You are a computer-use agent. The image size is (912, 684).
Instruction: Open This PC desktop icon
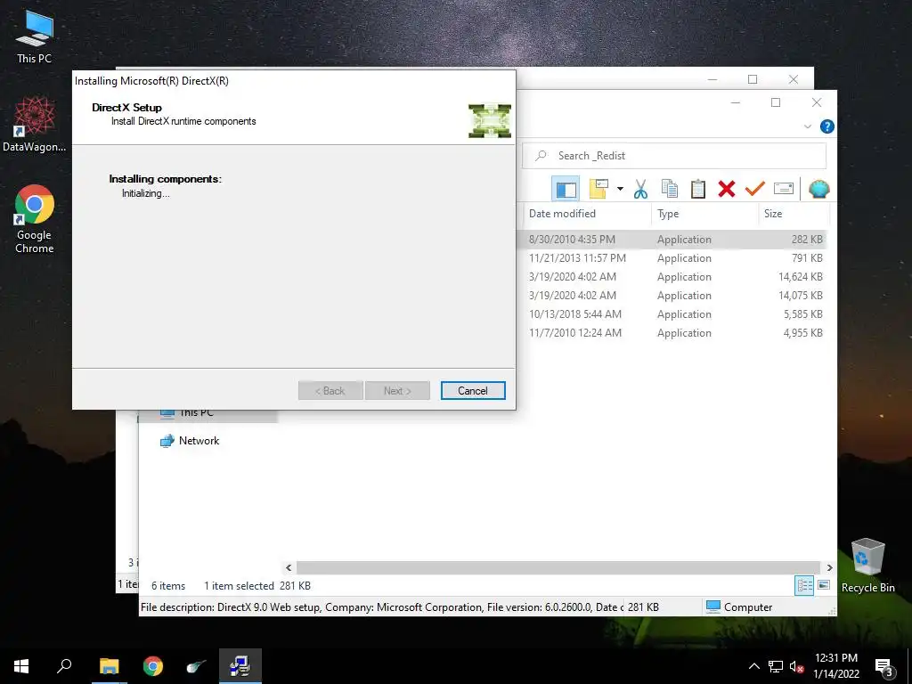click(x=35, y=37)
